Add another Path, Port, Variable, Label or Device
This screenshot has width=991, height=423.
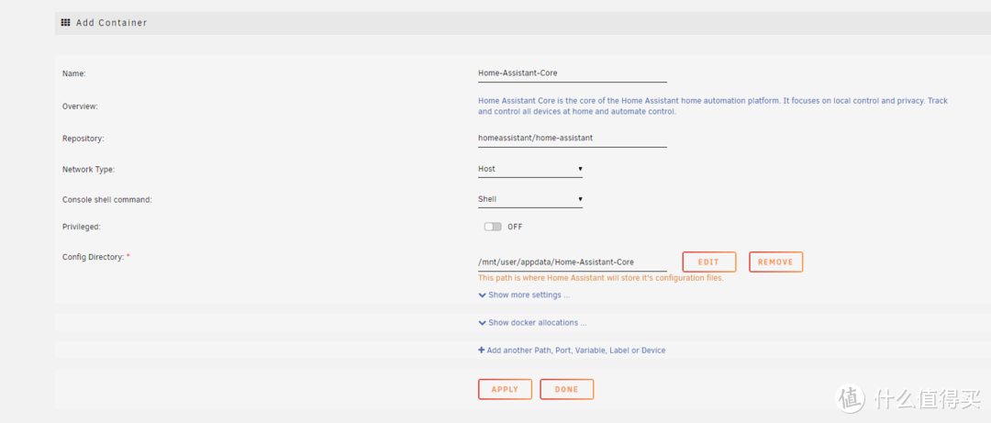click(x=572, y=350)
